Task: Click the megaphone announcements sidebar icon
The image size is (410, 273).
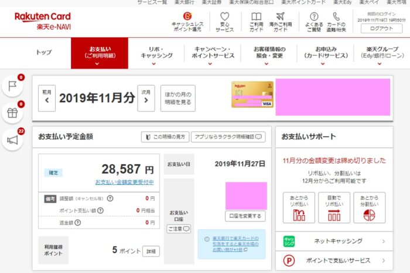Action: click(12, 140)
